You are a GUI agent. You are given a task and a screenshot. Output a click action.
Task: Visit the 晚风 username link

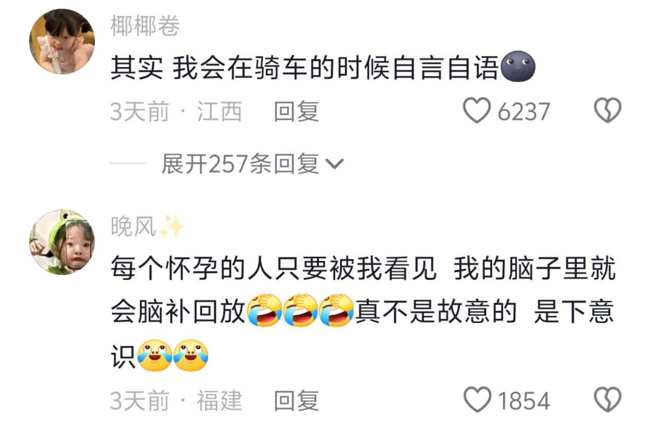tap(133, 226)
